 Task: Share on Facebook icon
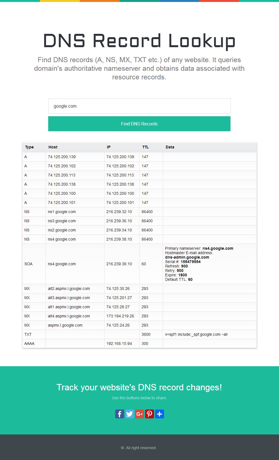pos(120,414)
